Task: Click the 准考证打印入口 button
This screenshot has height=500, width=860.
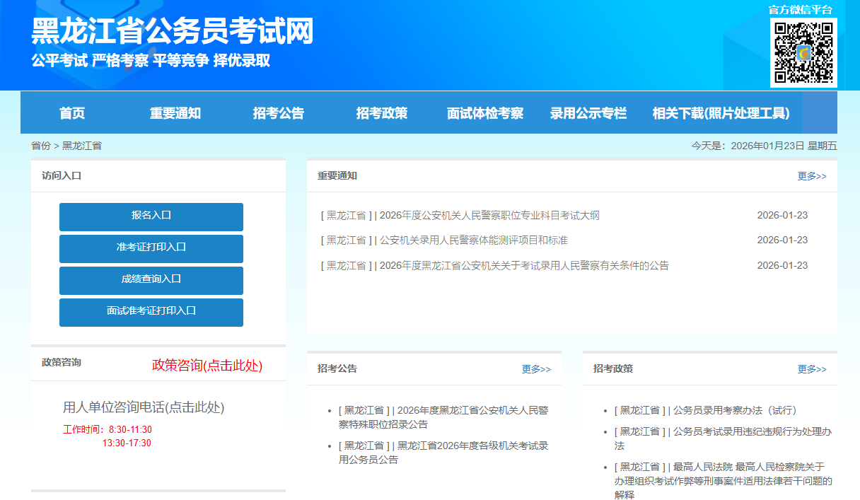Action: point(151,248)
